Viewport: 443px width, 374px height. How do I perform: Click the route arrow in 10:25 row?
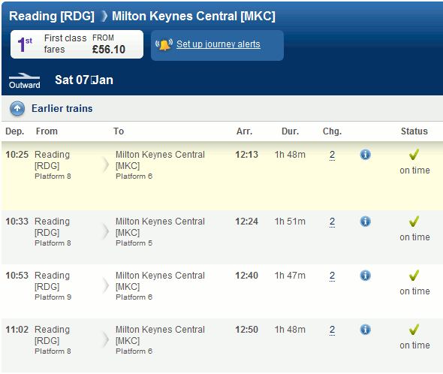click(x=105, y=164)
